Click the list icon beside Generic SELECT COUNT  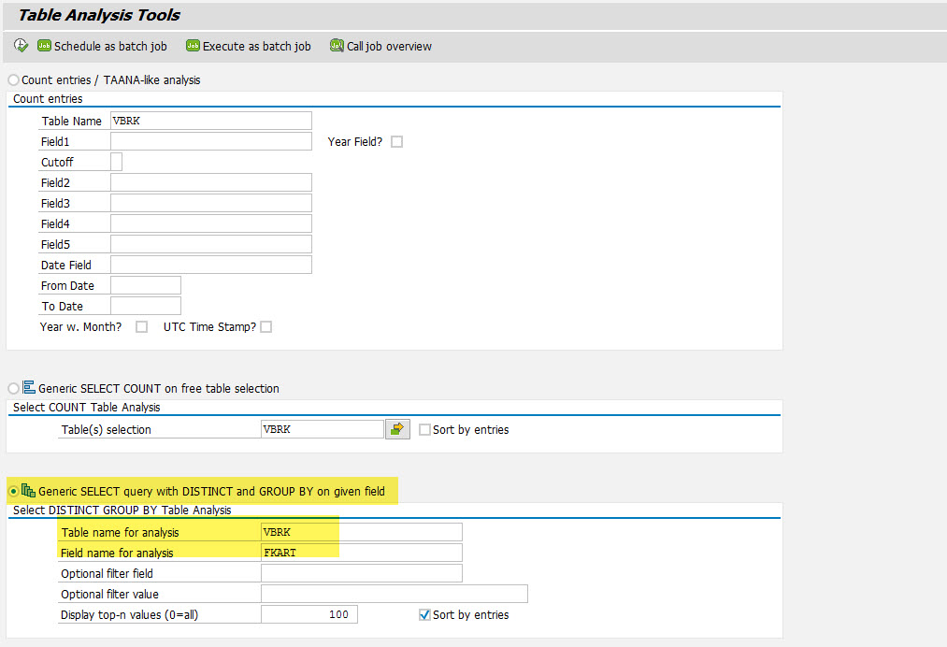tap(29, 387)
